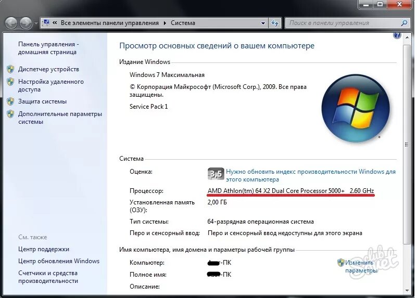The image size is (417, 298).
Task: Click shield icon beside 'Настройка удаленного доступа'
Action: click(x=10, y=82)
